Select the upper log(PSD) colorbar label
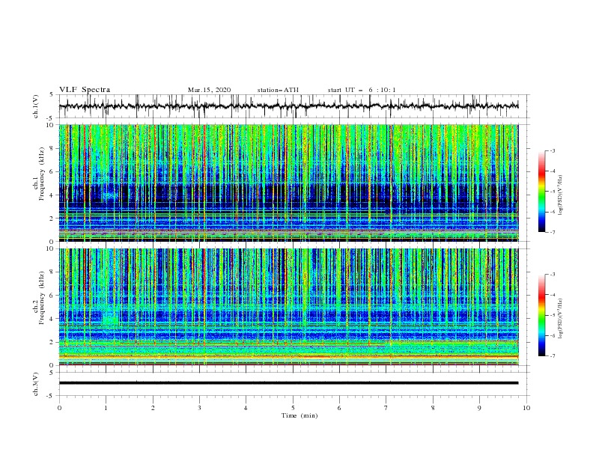 point(561,195)
